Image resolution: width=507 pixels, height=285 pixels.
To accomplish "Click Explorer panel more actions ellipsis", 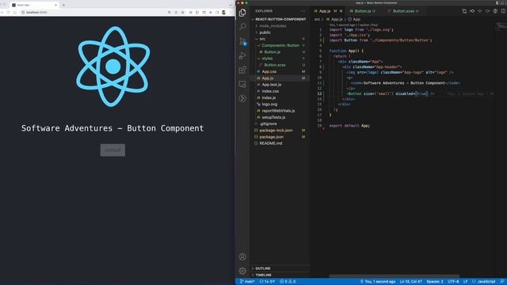I will tap(303, 11).
